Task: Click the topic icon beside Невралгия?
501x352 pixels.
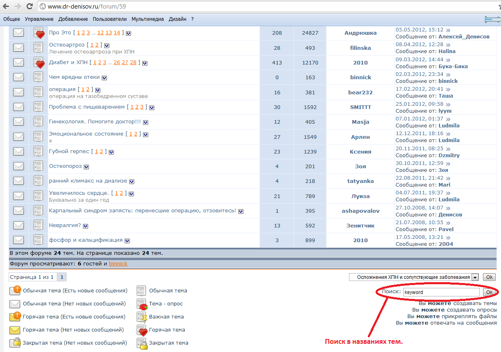Action: 38,225
